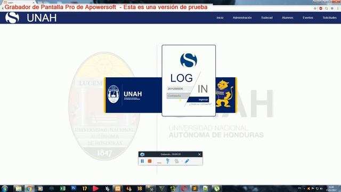This screenshot has width=341, height=192.
Task: Click the UNAH seal on blue banner
Action: (113, 94)
